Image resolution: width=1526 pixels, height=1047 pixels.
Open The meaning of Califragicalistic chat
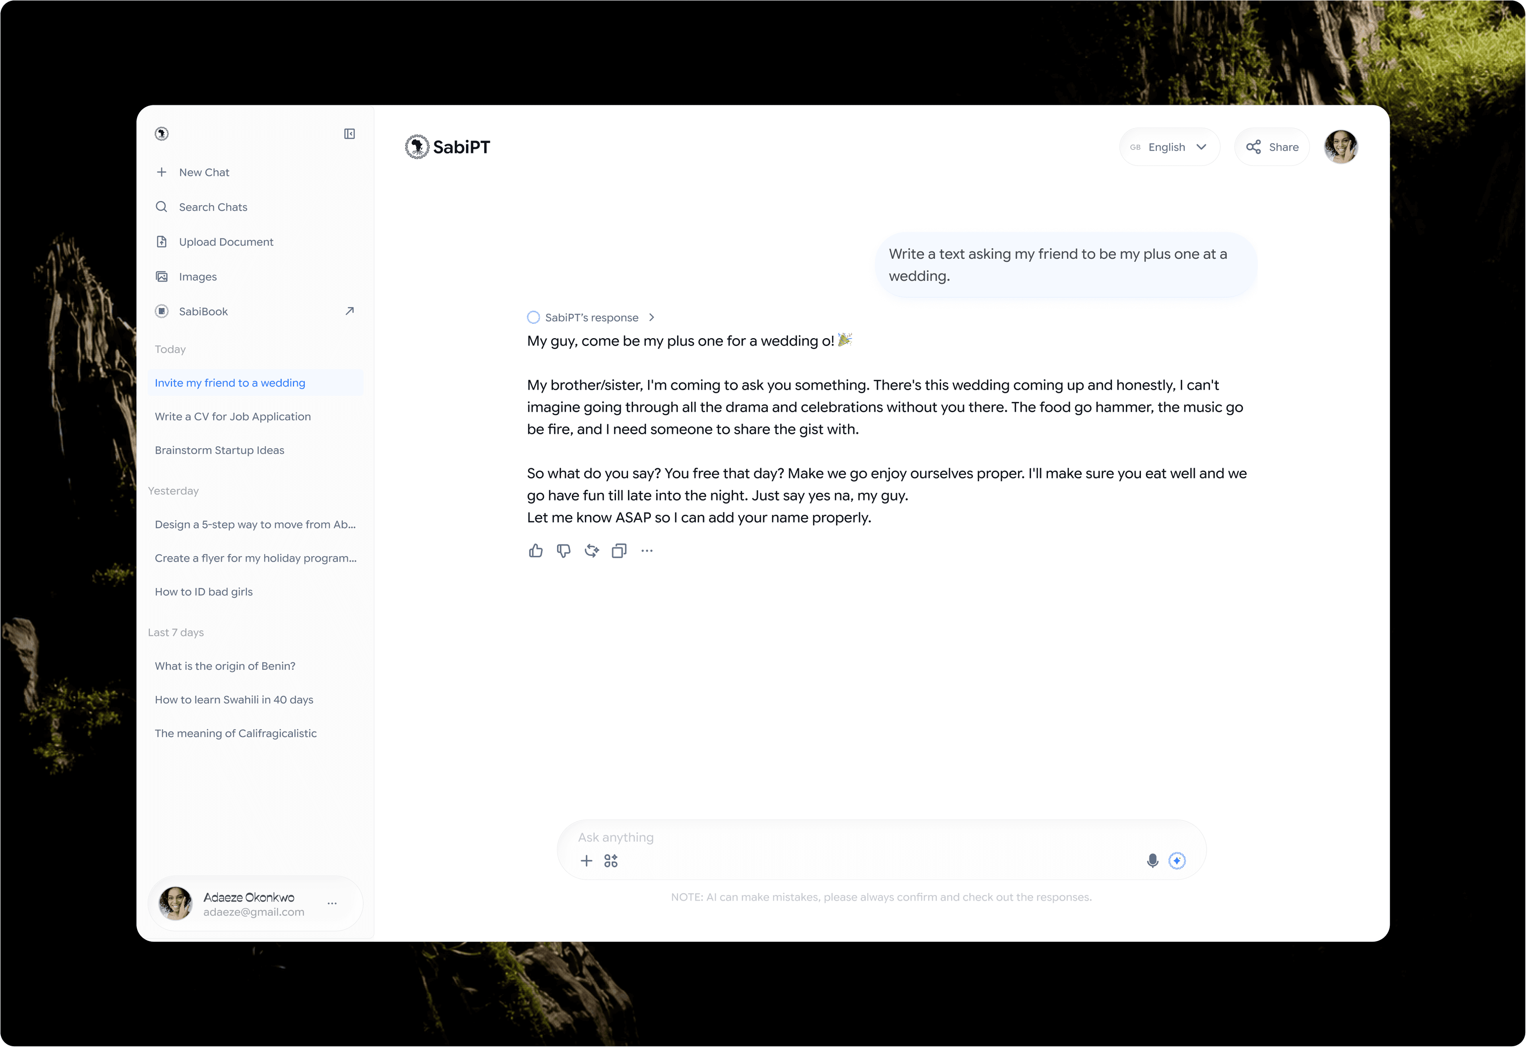coord(236,733)
